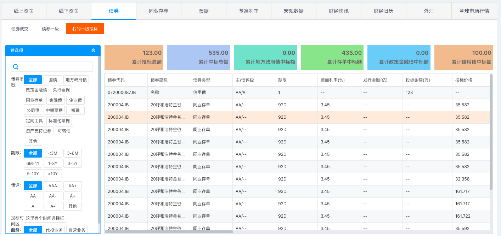Image resolution: width=501 pixels, height=236 pixels.
Task: Click the 累计存单中标额 card
Action: point(332,57)
